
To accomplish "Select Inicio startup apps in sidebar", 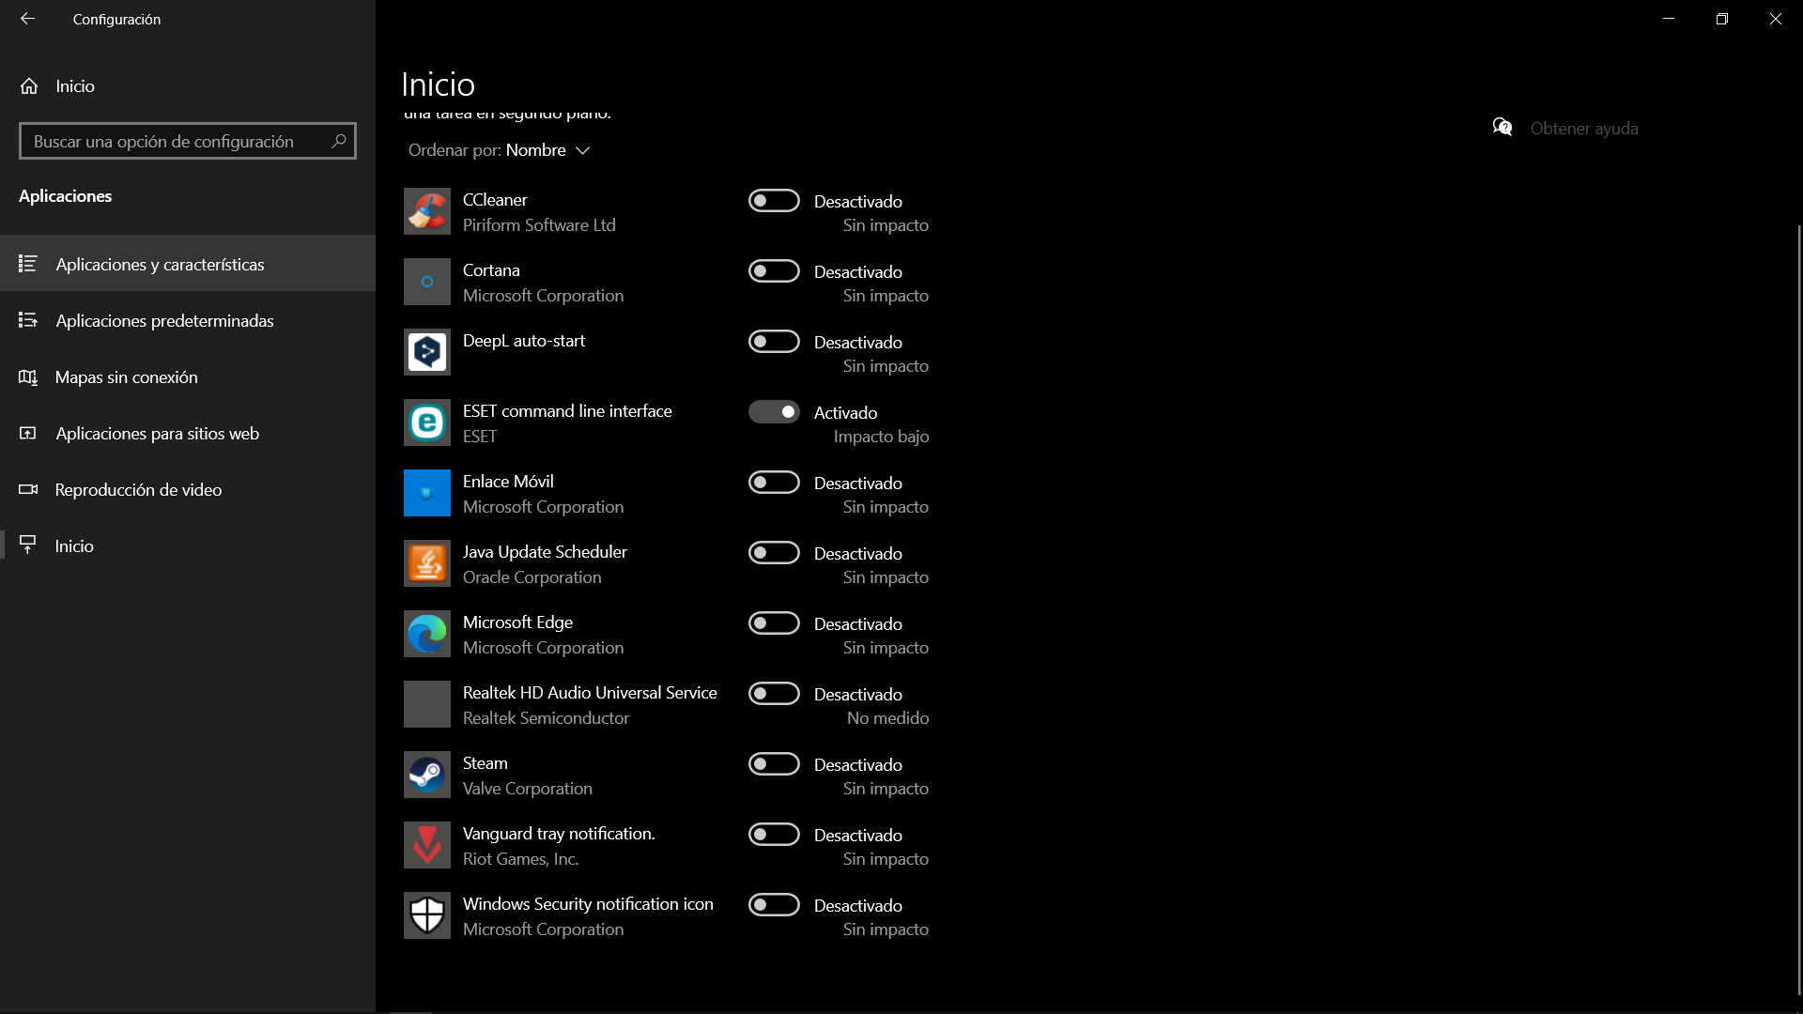I will [188, 545].
